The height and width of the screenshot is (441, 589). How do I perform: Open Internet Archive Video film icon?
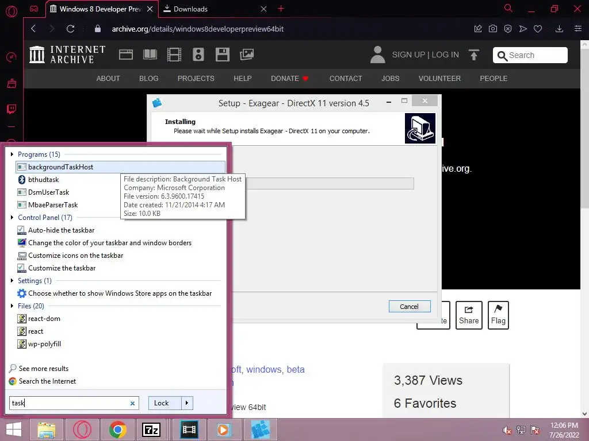174,55
